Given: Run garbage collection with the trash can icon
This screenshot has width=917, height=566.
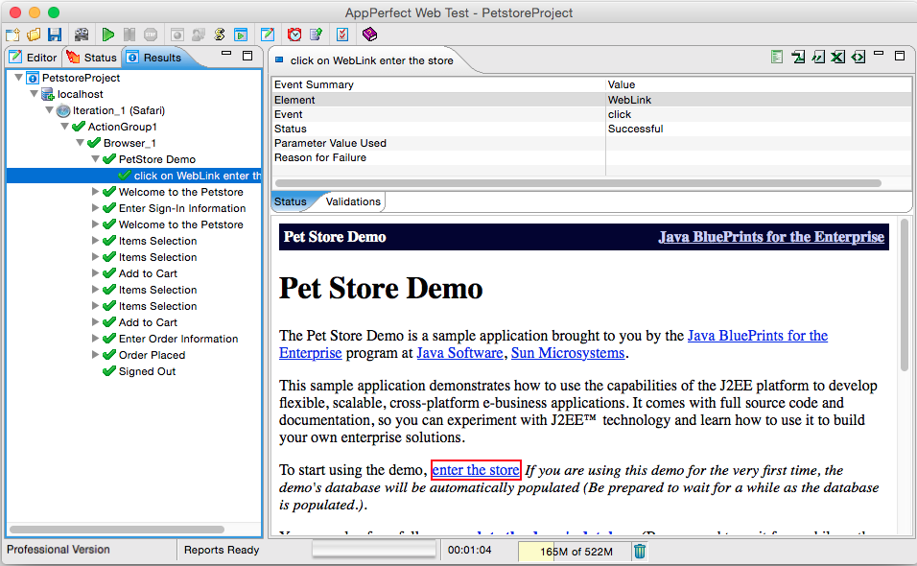Looking at the screenshot, I should [x=640, y=551].
